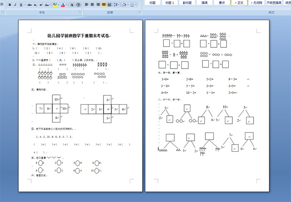
Task: Click the enclosed character icon
Action: click(78, 5)
